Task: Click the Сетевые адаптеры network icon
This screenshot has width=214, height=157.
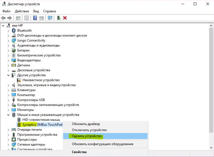Action: [x=14, y=144]
